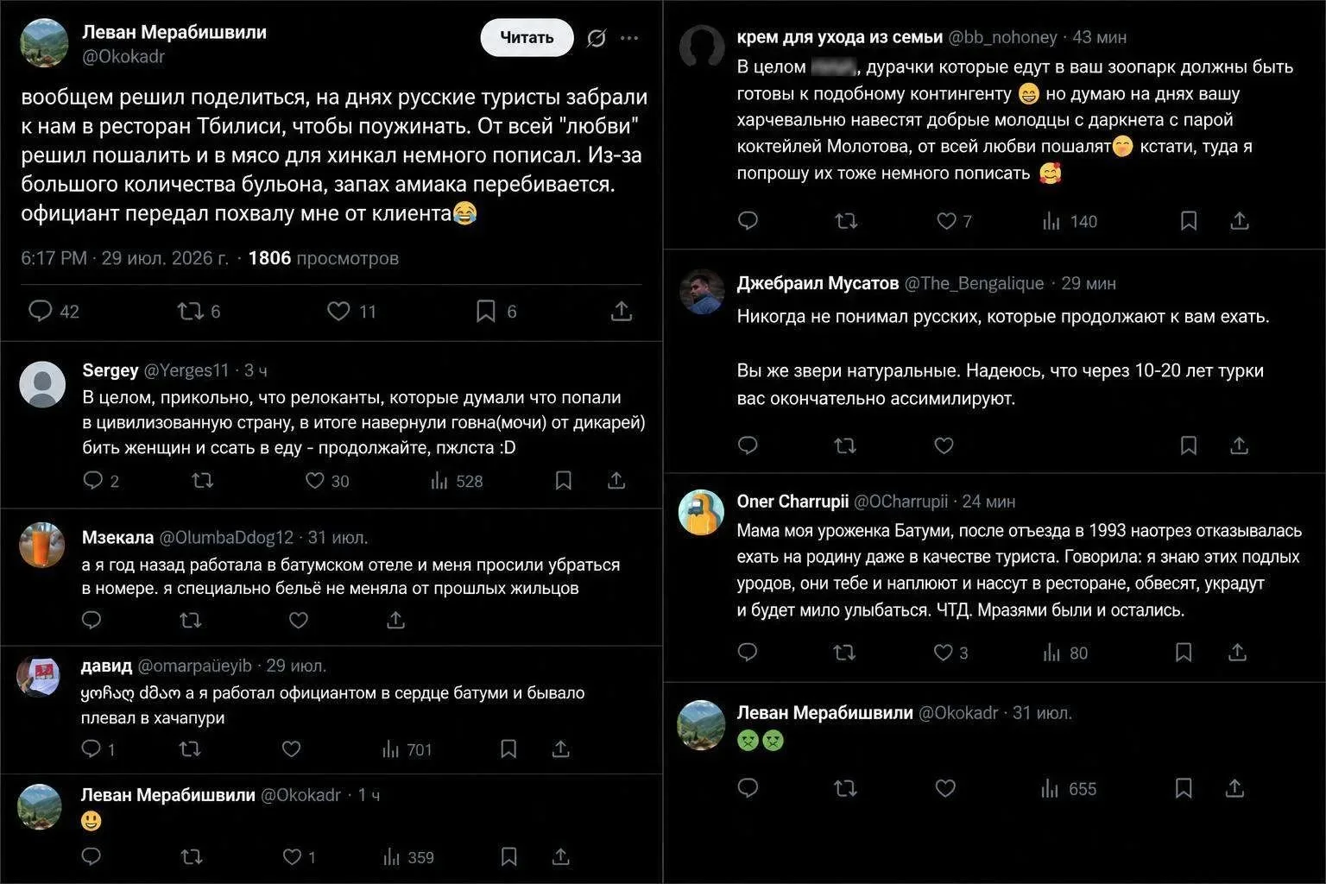
Task: Share Джебраил Мусатов's reply
Action: pyautogui.click(x=1239, y=445)
